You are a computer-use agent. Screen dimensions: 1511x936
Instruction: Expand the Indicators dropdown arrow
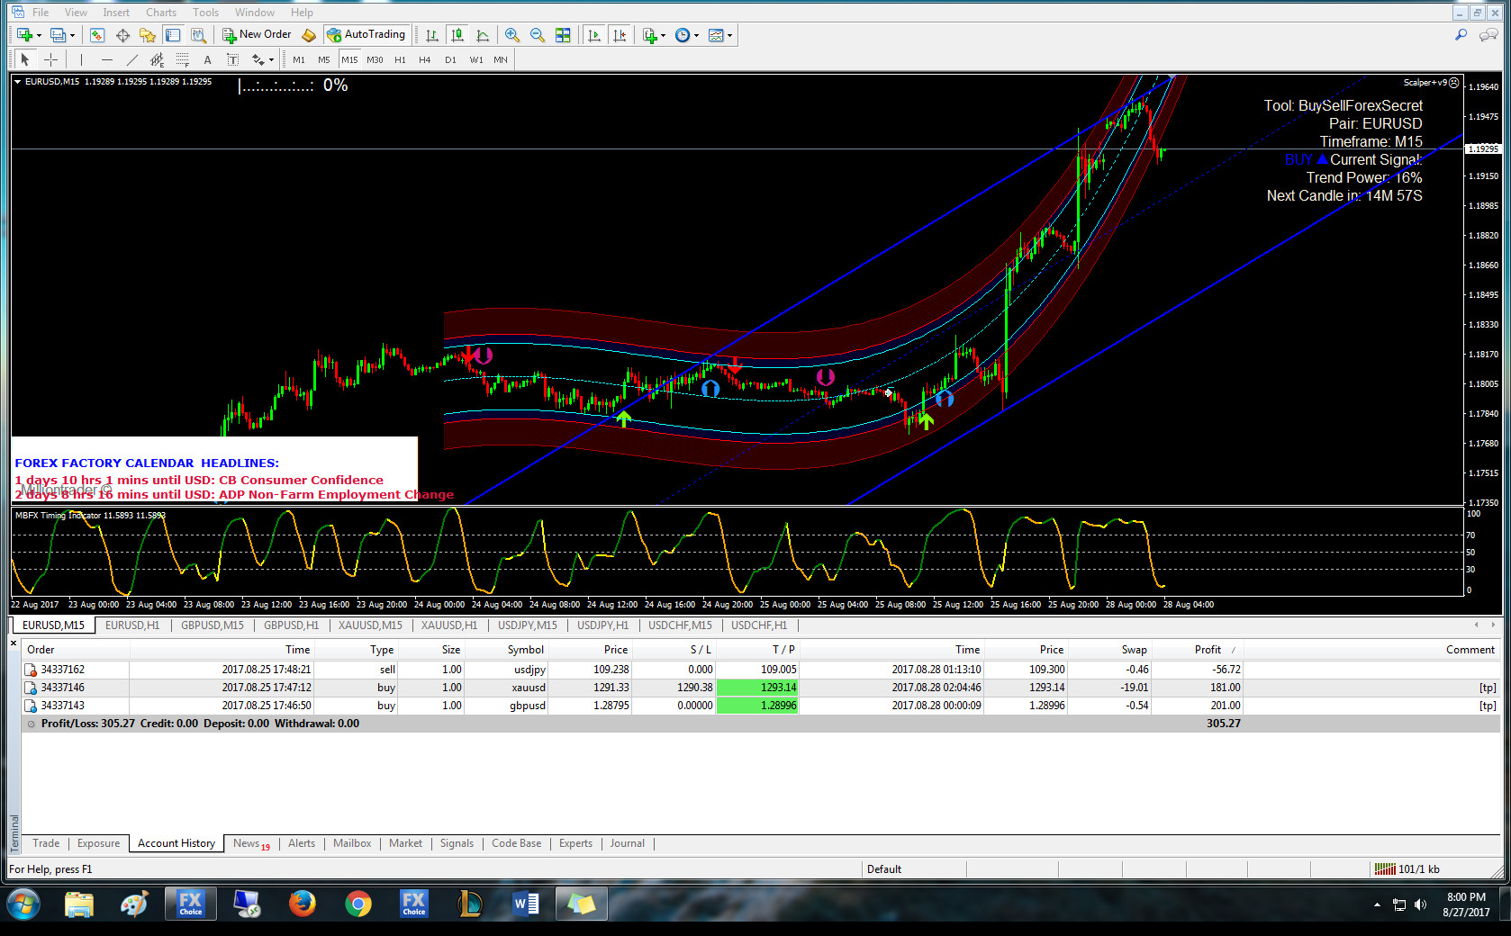[664, 36]
